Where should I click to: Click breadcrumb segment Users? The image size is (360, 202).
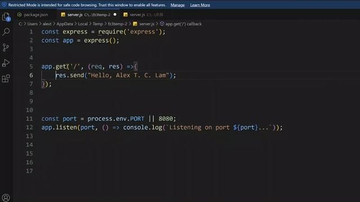pos(33,24)
